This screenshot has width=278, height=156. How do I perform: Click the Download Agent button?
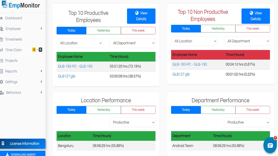pyautogui.click(x=23, y=154)
